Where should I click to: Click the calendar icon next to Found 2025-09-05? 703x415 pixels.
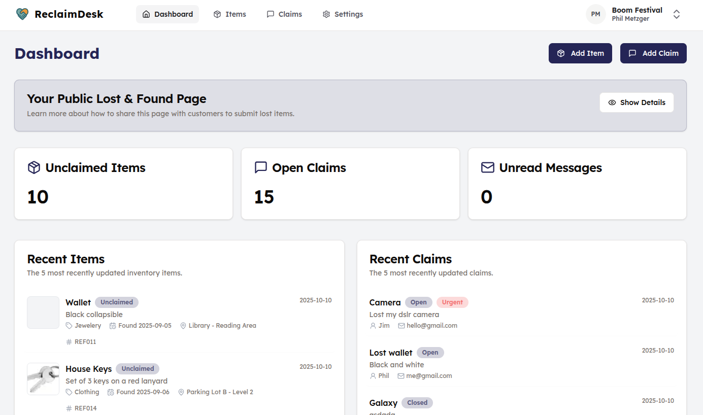(112, 325)
